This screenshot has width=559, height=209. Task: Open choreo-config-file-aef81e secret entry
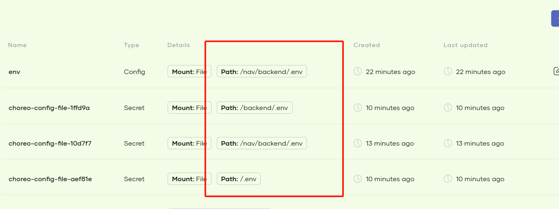pos(50,179)
